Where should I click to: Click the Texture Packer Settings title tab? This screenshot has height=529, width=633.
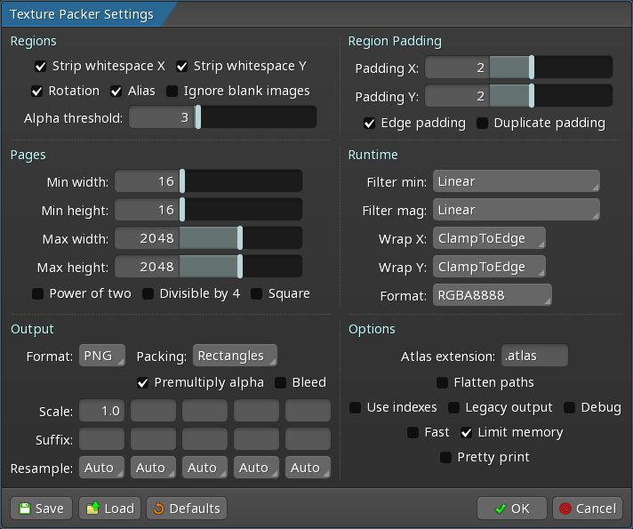(x=82, y=15)
